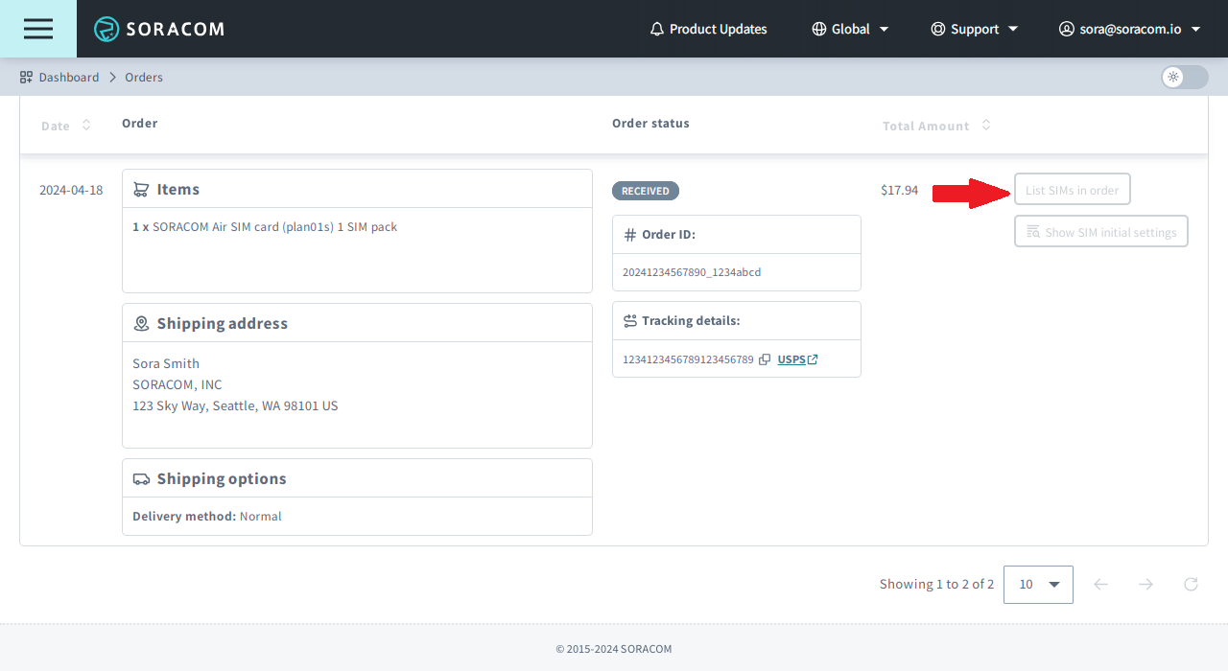Open the Support dropdown menu
This screenshot has height=671, width=1228.
(974, 29)
